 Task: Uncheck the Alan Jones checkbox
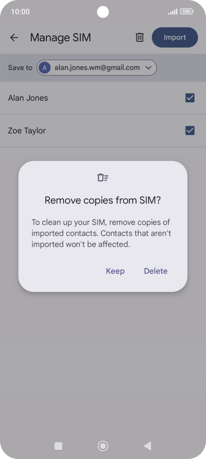click(190, 98)
